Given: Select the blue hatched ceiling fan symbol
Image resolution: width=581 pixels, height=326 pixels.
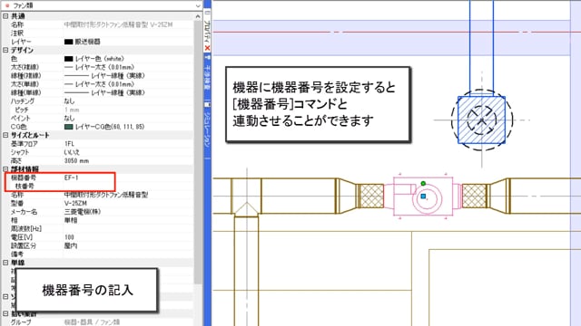Looking at the screenshot, I should click(x=481, y=120).
